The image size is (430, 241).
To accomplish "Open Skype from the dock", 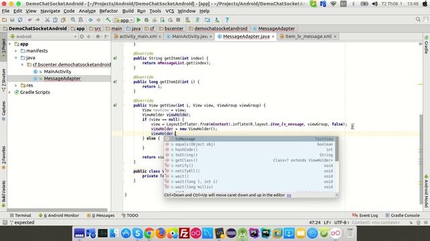I will coord(138,234).
